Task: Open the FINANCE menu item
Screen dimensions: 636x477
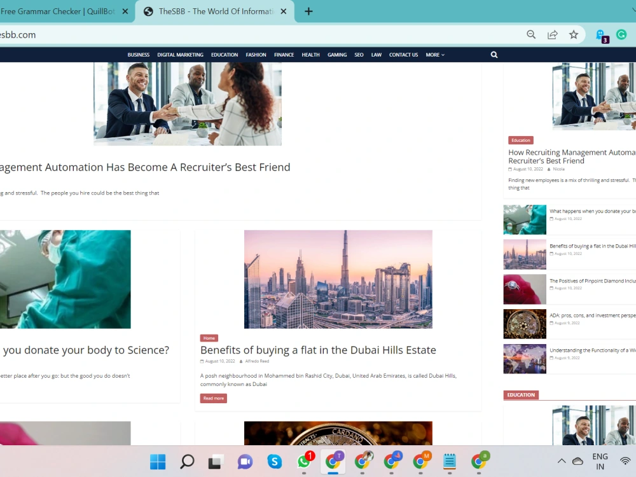Action: coord(284,55)
